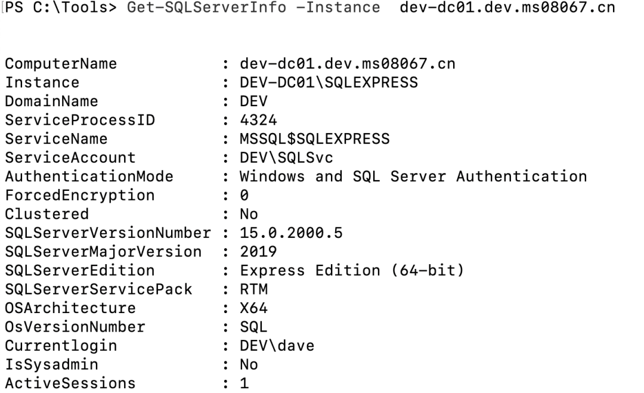Click the SQLServerVersionNumber label
The image size is (644, 393).
pyautogui.click(x=108, y=233)
